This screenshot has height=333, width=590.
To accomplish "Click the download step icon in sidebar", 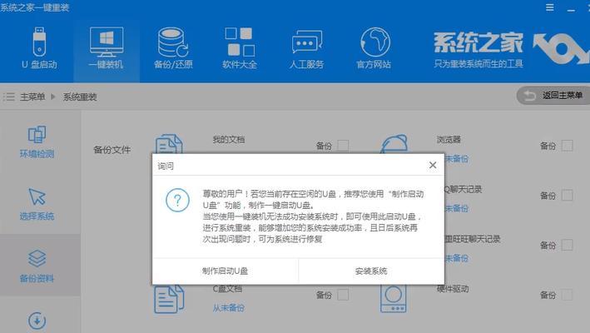I will click(x=37, y=321).
